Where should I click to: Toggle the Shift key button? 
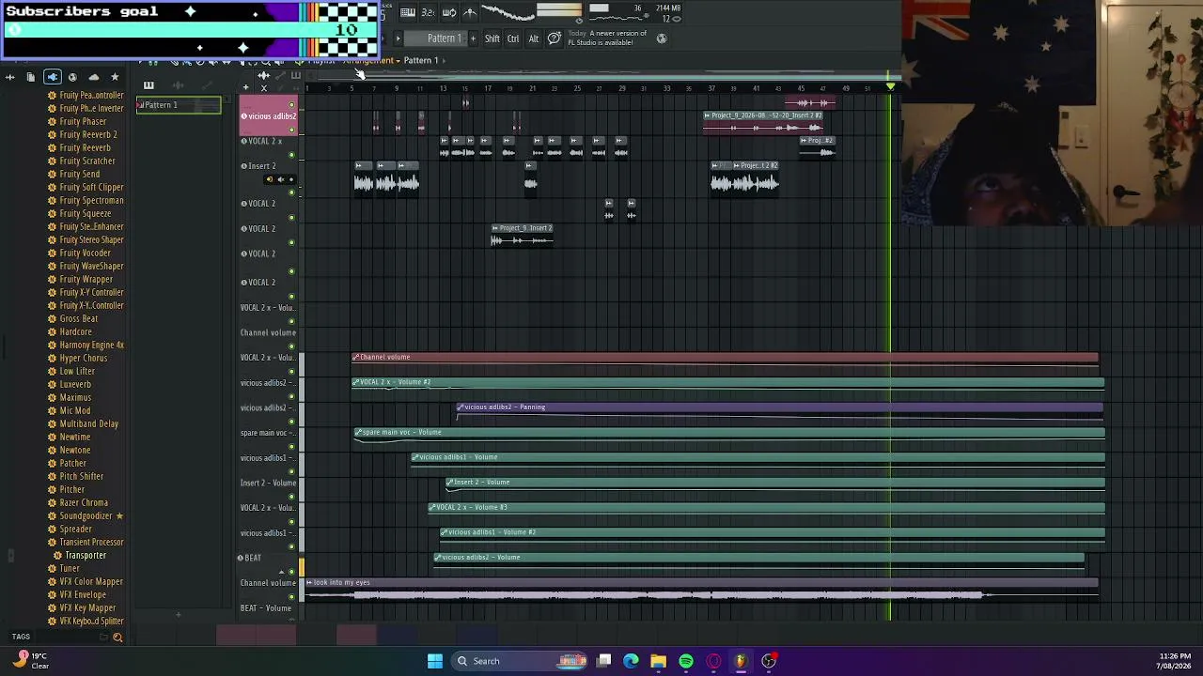pyautogui.click(x=492, y=38)
